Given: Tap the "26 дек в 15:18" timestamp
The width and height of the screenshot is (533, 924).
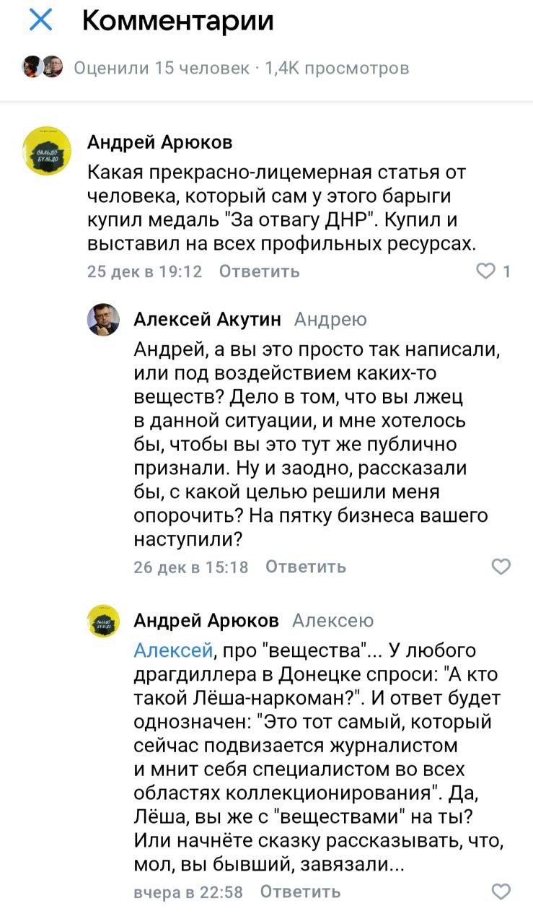Looking at the screenshot, I should tap(191, 567).
